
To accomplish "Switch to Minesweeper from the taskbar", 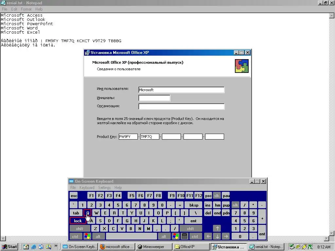I will (154, 247).
